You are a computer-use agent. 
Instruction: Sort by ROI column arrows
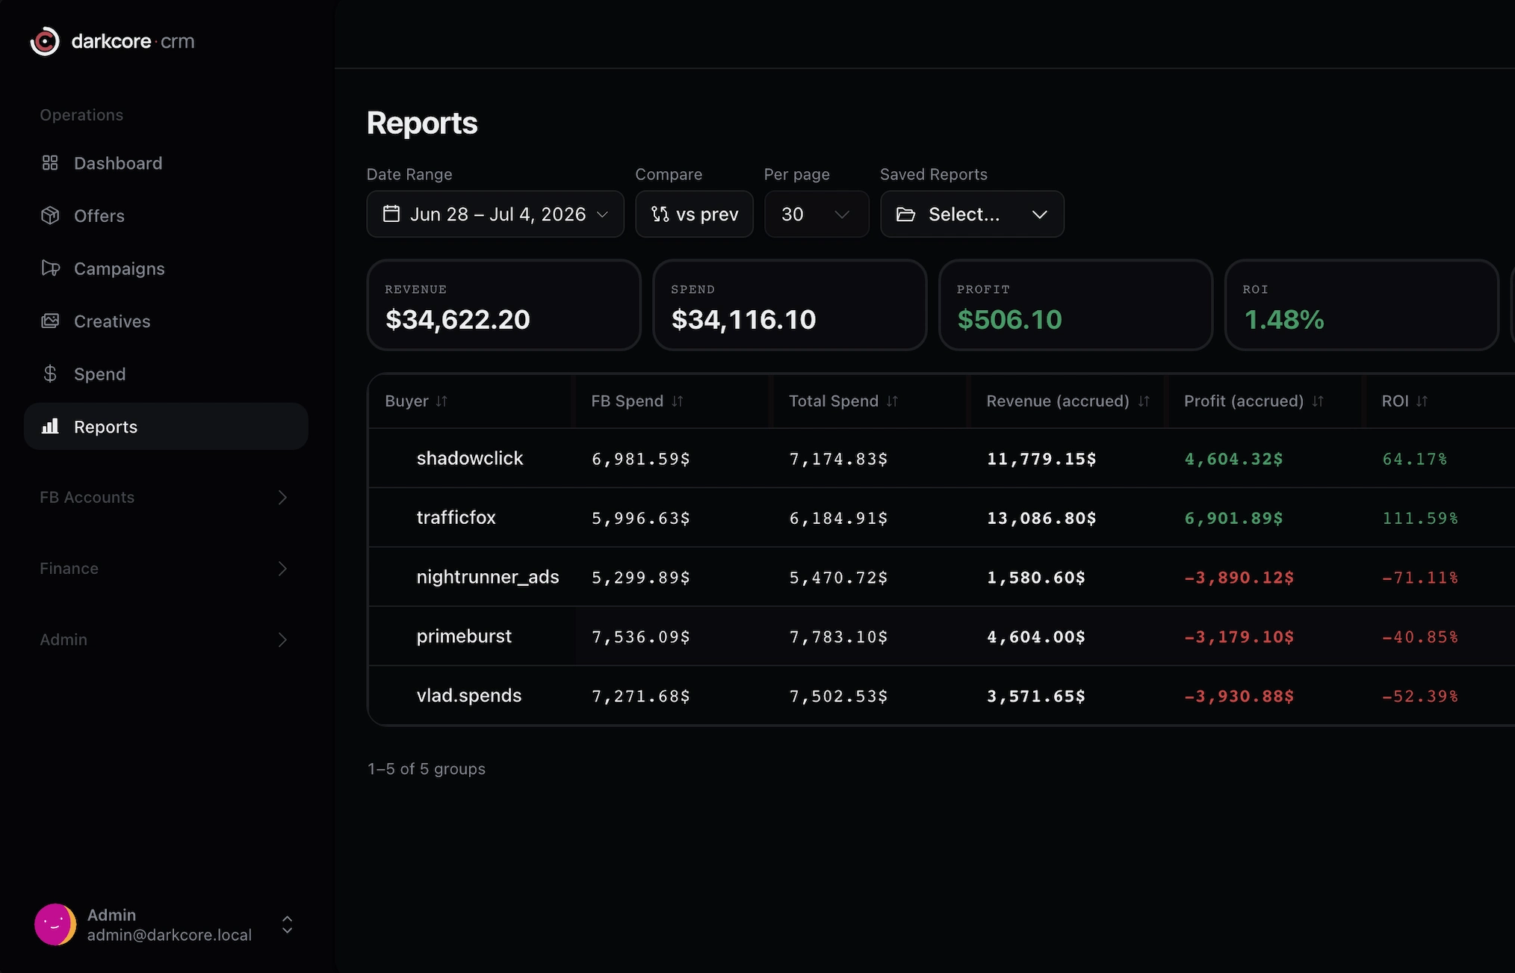click(x=1422, y=401)
